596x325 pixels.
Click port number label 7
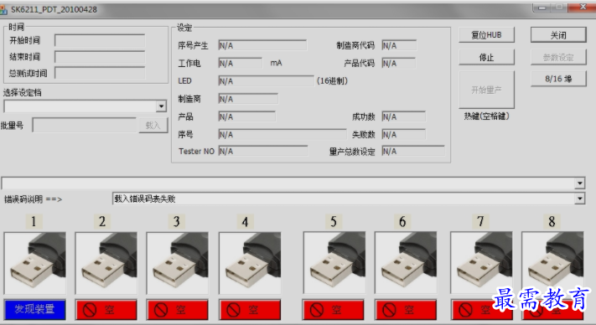coord(480,221)
